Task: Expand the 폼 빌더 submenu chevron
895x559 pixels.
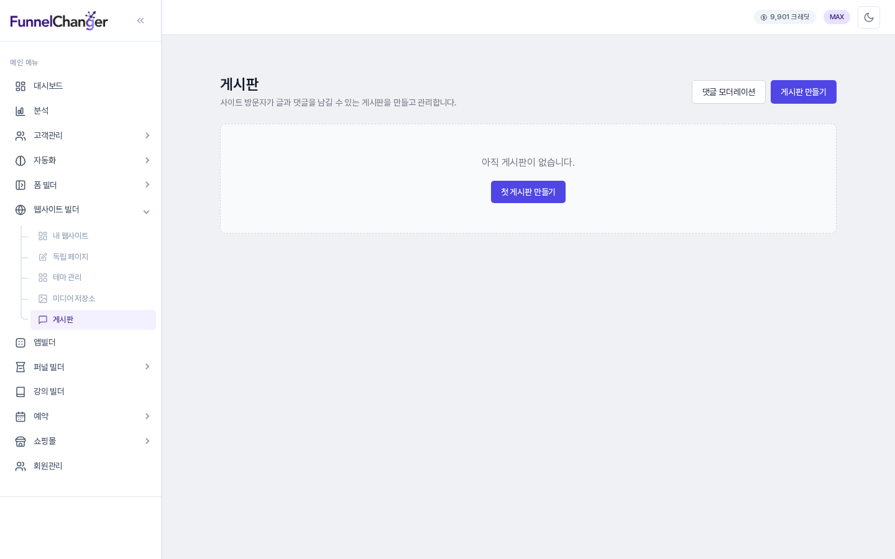Action: tap(147, 184)
